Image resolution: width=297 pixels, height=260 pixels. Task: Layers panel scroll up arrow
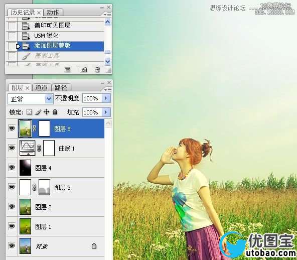click(108, 123)
